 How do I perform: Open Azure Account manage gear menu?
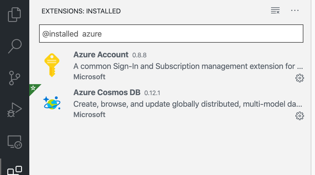[300, 78]
